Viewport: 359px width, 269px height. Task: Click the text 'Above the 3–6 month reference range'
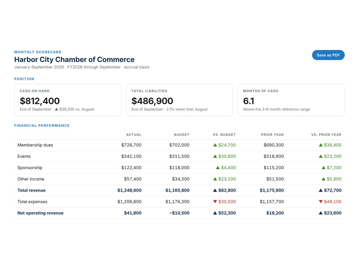pos(276,109)
